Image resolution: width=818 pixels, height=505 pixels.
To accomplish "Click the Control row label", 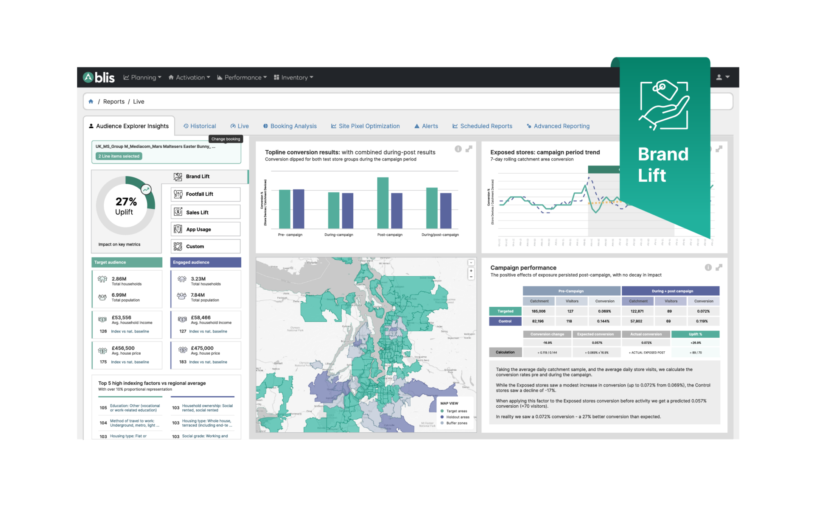I will click(x=505, y=321).
